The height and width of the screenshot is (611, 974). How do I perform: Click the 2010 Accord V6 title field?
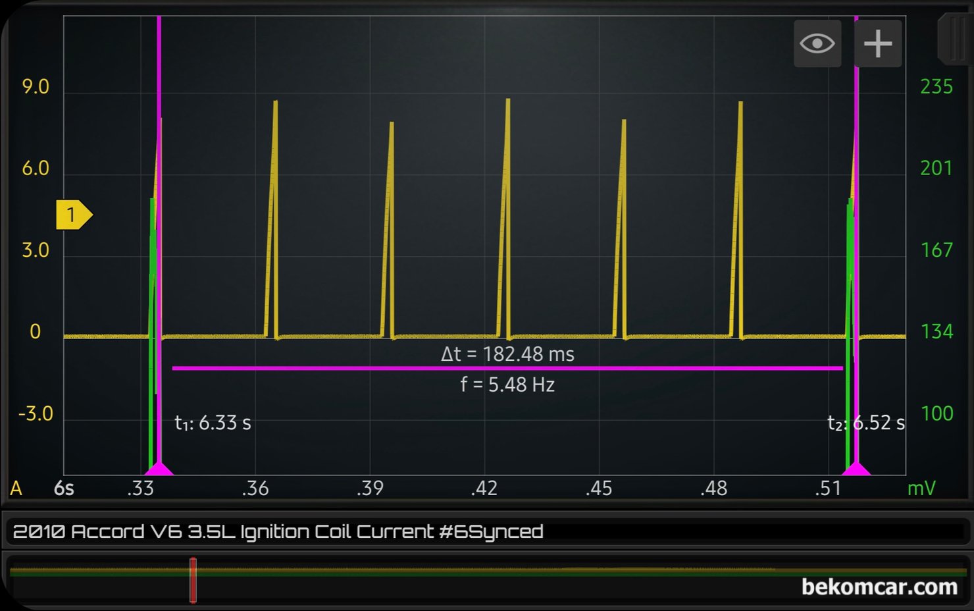(278, 531)
